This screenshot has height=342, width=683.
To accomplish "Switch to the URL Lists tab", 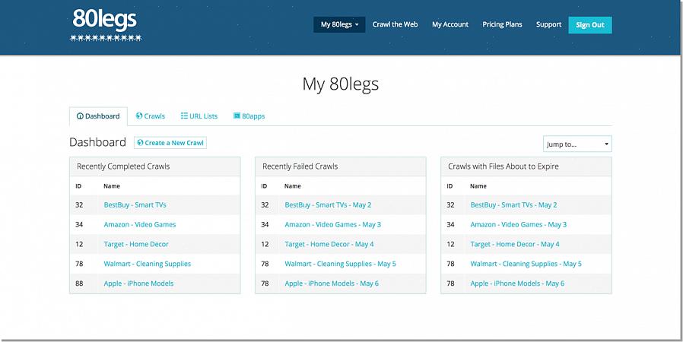I will (x=199, y=116).
